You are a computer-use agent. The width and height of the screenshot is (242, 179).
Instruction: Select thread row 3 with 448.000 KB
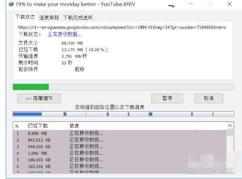[120, 147]
